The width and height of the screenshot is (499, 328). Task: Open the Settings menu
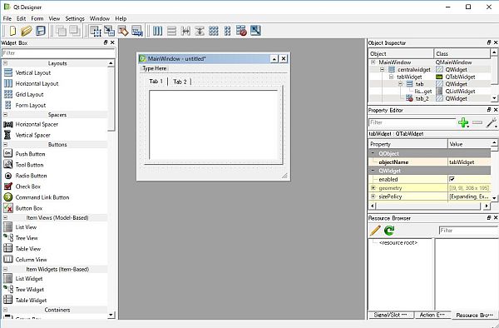75,18
